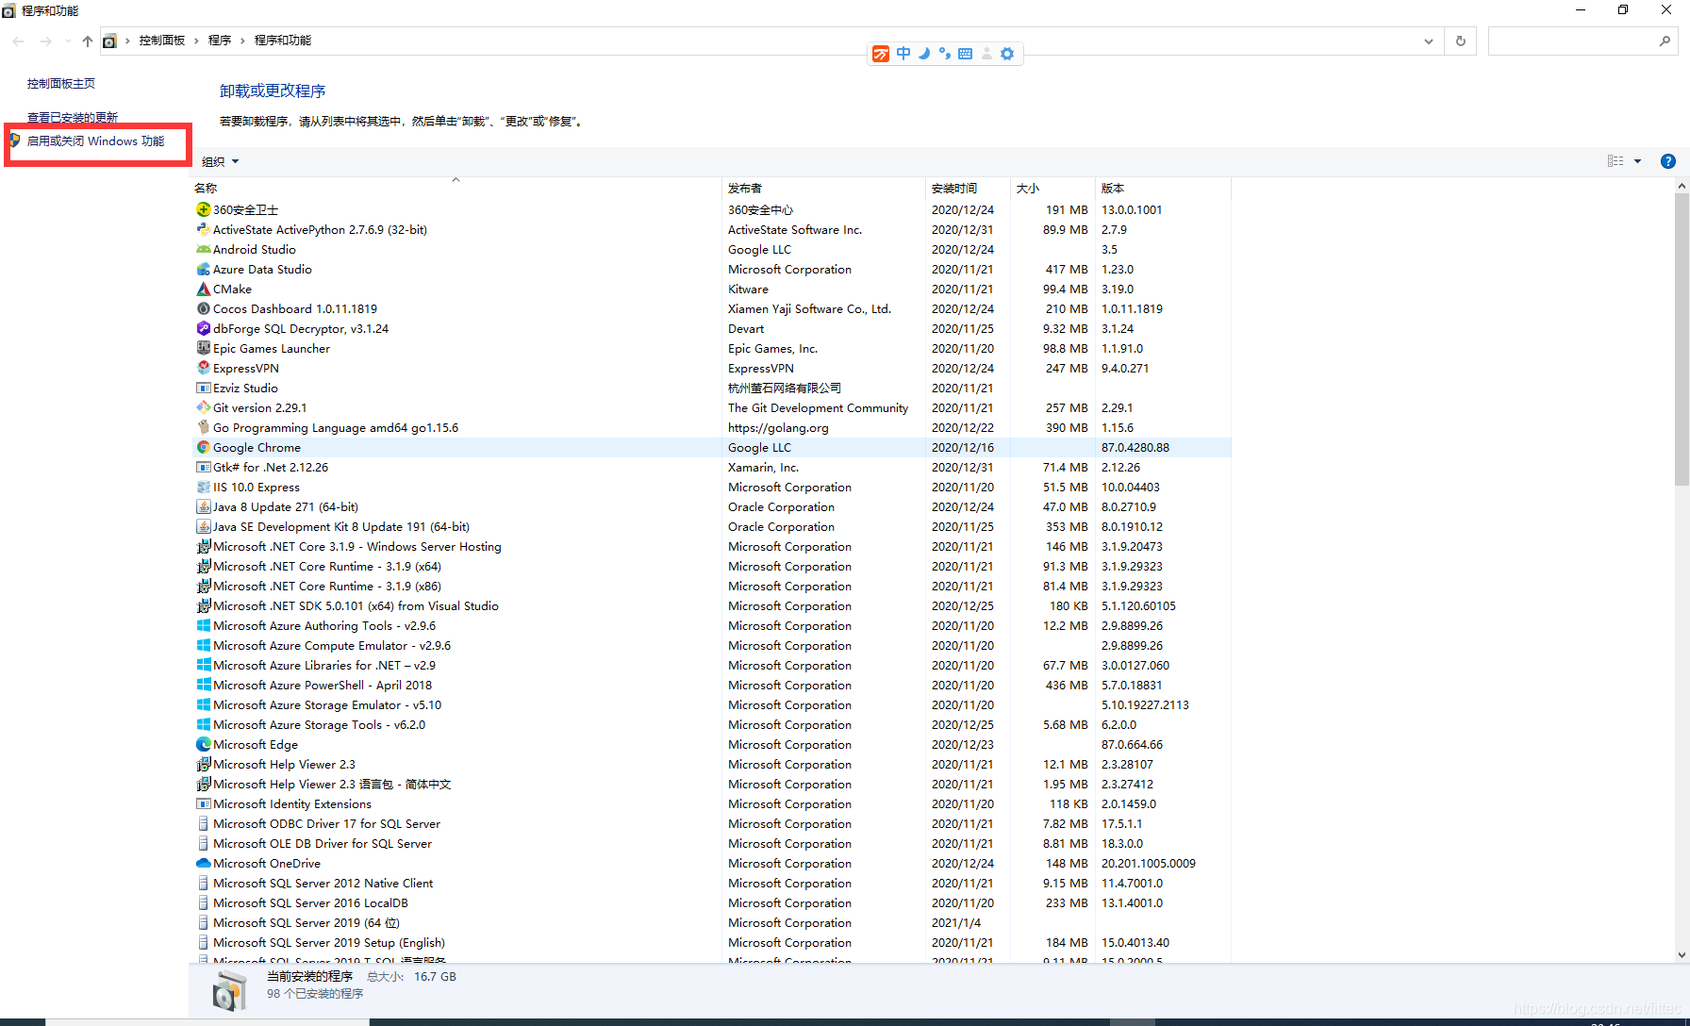This screenshot has height=1026, width=1690.
Task: Click the ExpressVPN icon
Action: click(203, 368)
